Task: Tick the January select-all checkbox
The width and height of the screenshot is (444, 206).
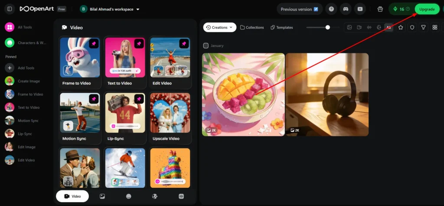Action: (x=206, y=46)
